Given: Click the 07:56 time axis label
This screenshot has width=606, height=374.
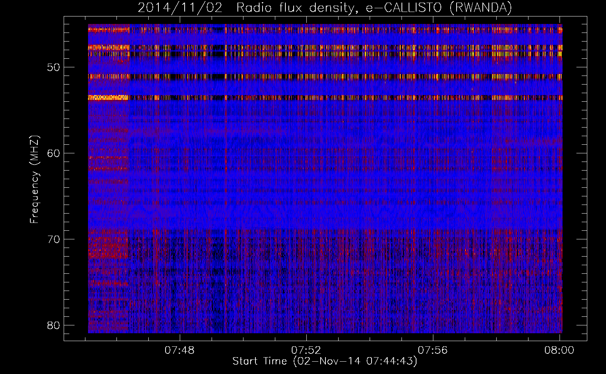Looking at the screenshot, I should point(433,350).
